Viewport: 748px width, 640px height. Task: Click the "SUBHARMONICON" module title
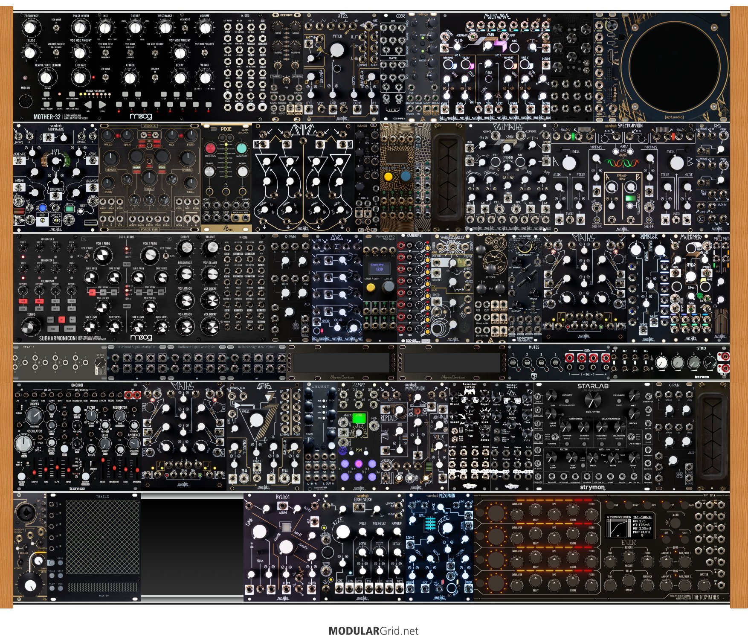click(x=58, y=338)
